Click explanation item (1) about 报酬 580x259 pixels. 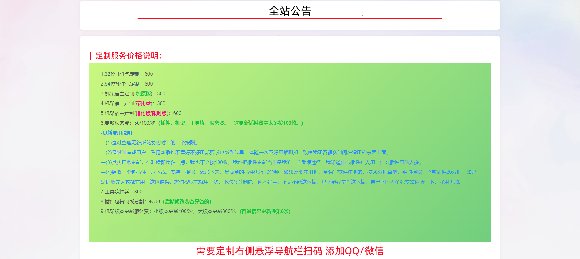[150, 143]
